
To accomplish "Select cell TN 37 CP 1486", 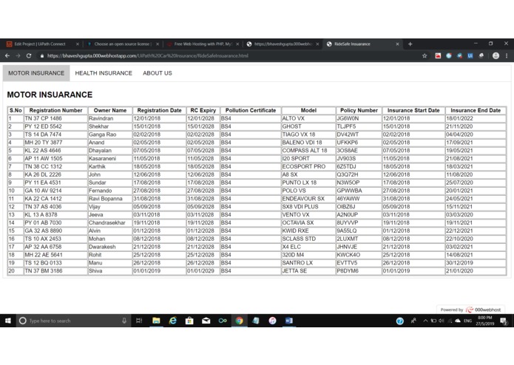I will pyautogui.click(x=55, y=118).
